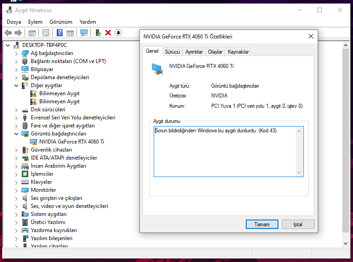Open the Yardım menu
353x262 pixels.
pyautogui.click(x=88, y=22)
